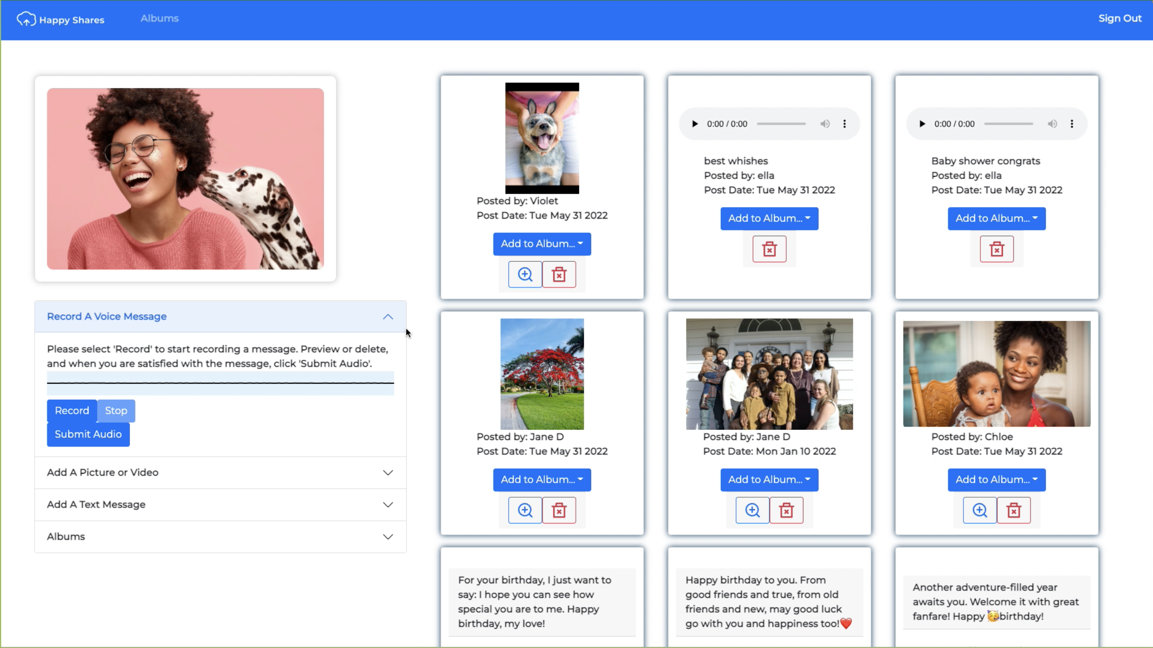This screenshot has width=1153, height=648.
Task: Open Add to Album for 'best whishes'
Action: 770,219
